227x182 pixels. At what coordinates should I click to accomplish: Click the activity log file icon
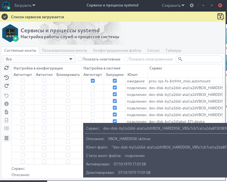pyautogui.click(x=6, y=112)
